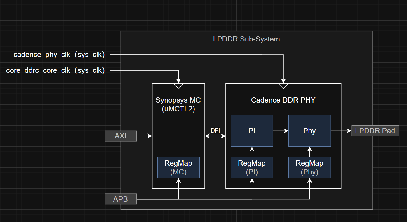407x222 pixels.
Task: Click the RegMap (MC) block
Action: (178, 167)
